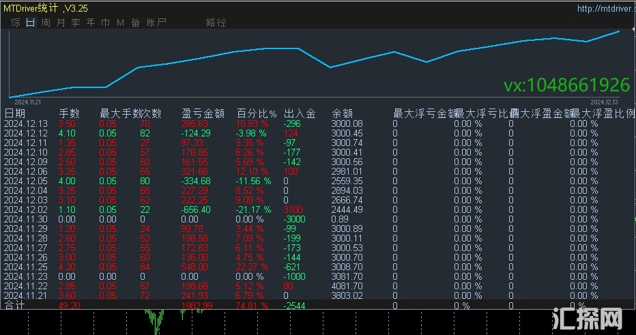
Task: Open the 币 currency tab
Action: pyautogui.click(x=105, y=22)
